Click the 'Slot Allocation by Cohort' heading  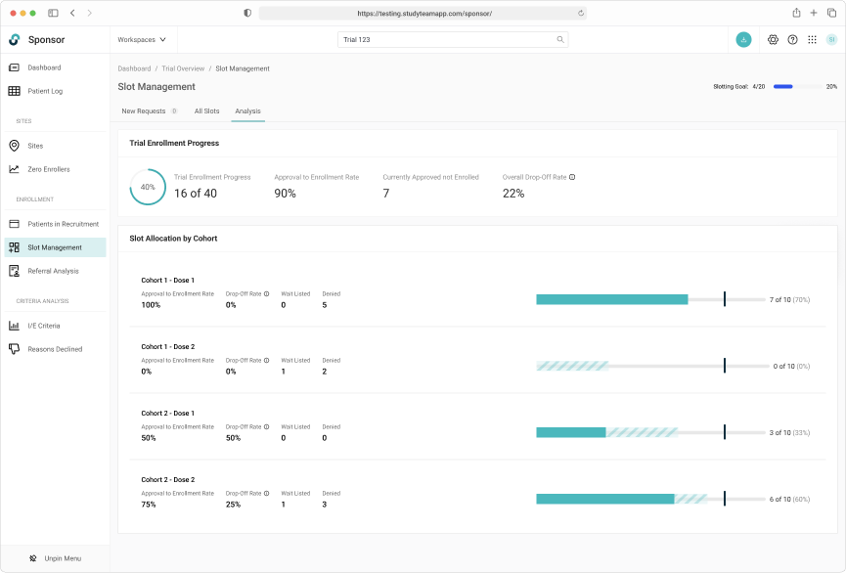pyautogui.click(x=173, y=239)
